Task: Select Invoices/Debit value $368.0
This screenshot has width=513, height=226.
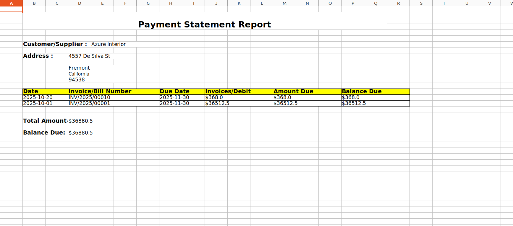Action: (239, 97)
